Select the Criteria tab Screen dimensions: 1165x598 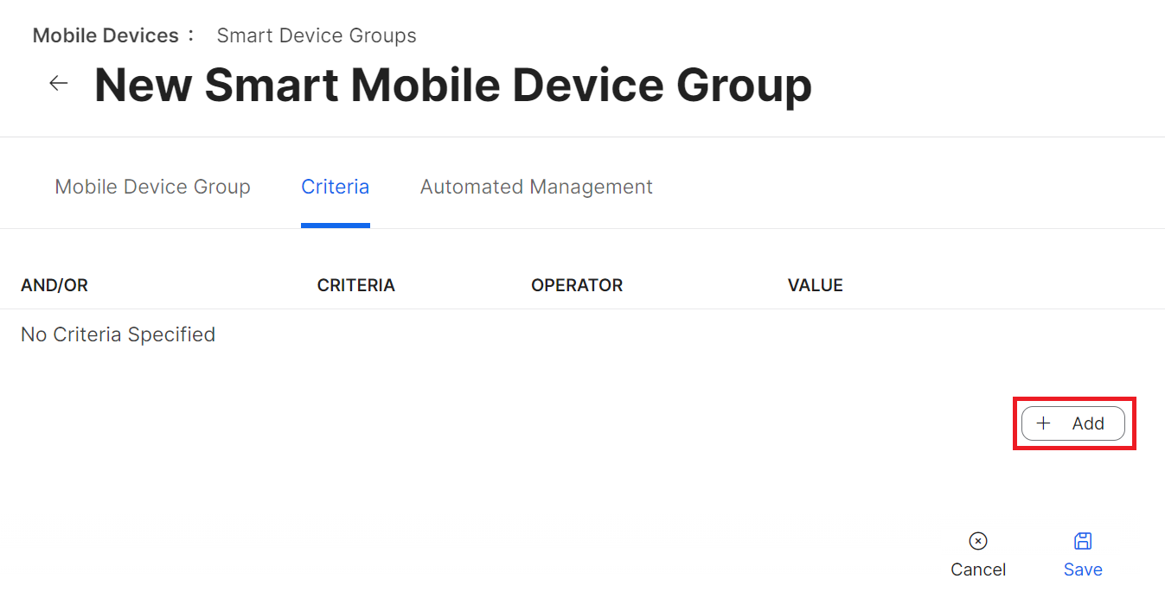pos(335,187)
